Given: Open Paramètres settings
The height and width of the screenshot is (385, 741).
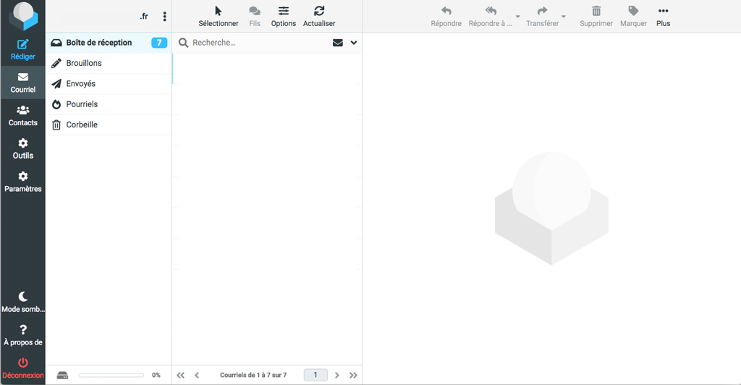Looking at the screenshot, I should coord(22,182).
